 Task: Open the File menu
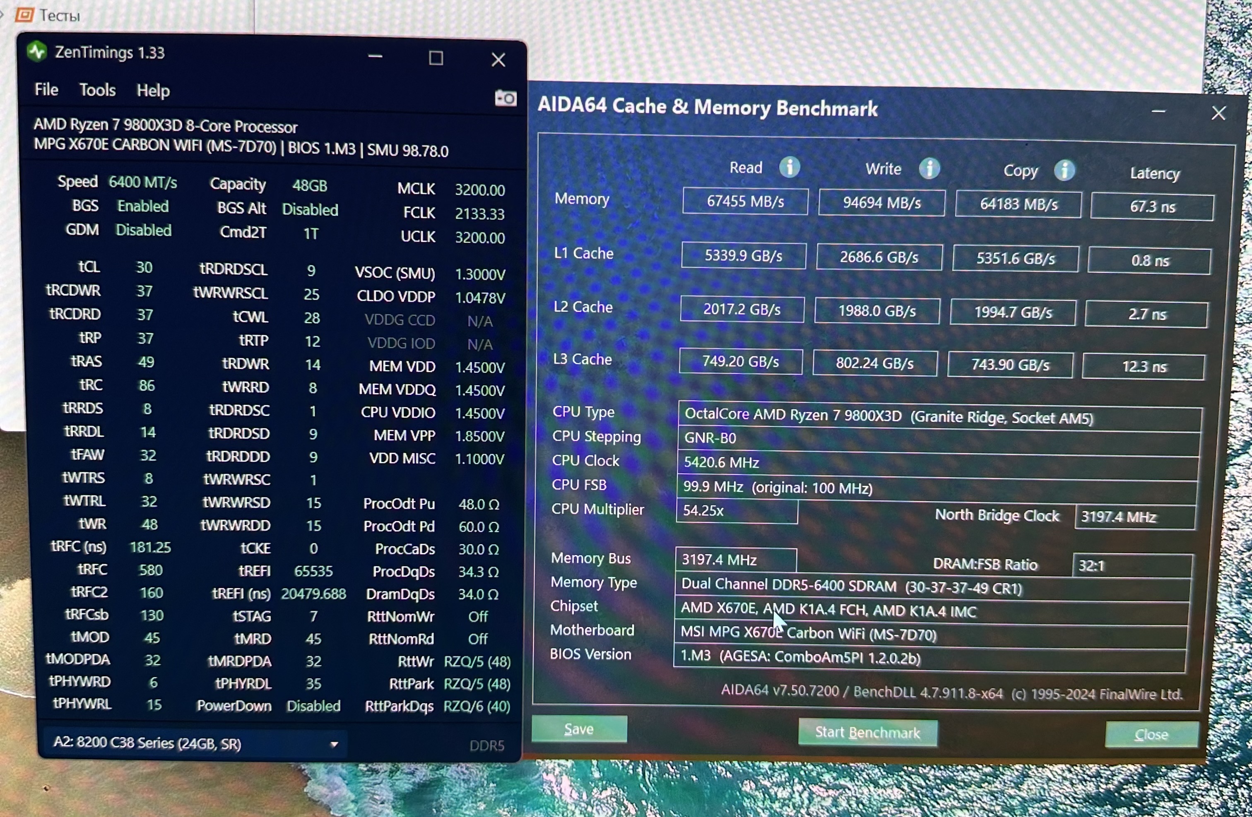point(46,90)
